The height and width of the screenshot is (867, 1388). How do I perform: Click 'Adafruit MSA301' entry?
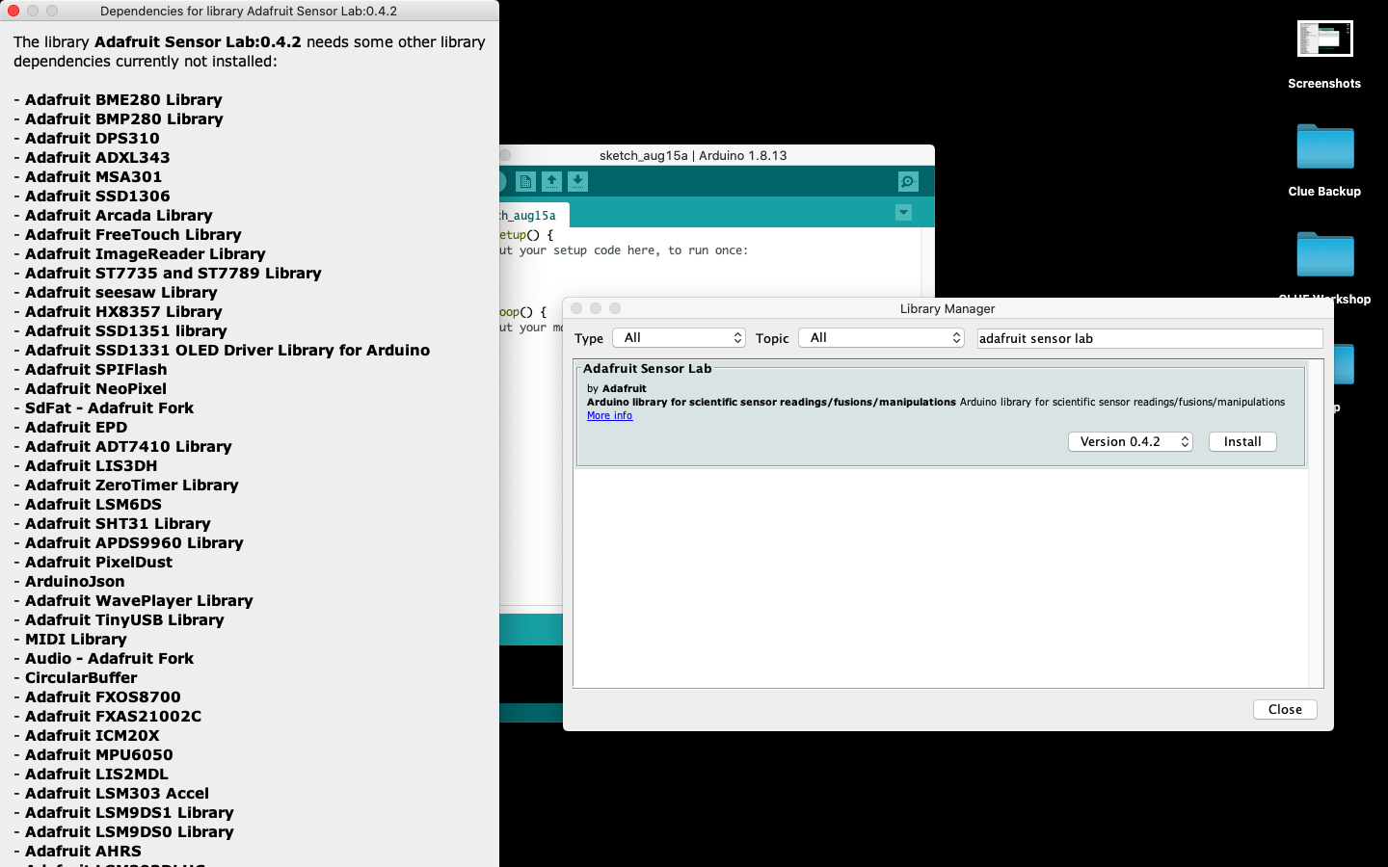93,176
